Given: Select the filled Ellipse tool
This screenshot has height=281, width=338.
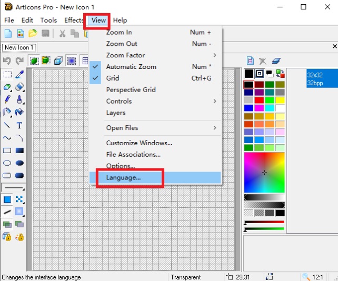Looking at the screenshot, I should (x=19, y=163).
